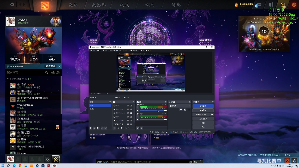Go to Dota 2 home via logo
Viewport: 299px width, 168px height.
click(45, 5)
